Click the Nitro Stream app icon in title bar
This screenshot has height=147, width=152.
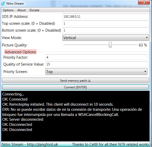[x=3, y=4]
